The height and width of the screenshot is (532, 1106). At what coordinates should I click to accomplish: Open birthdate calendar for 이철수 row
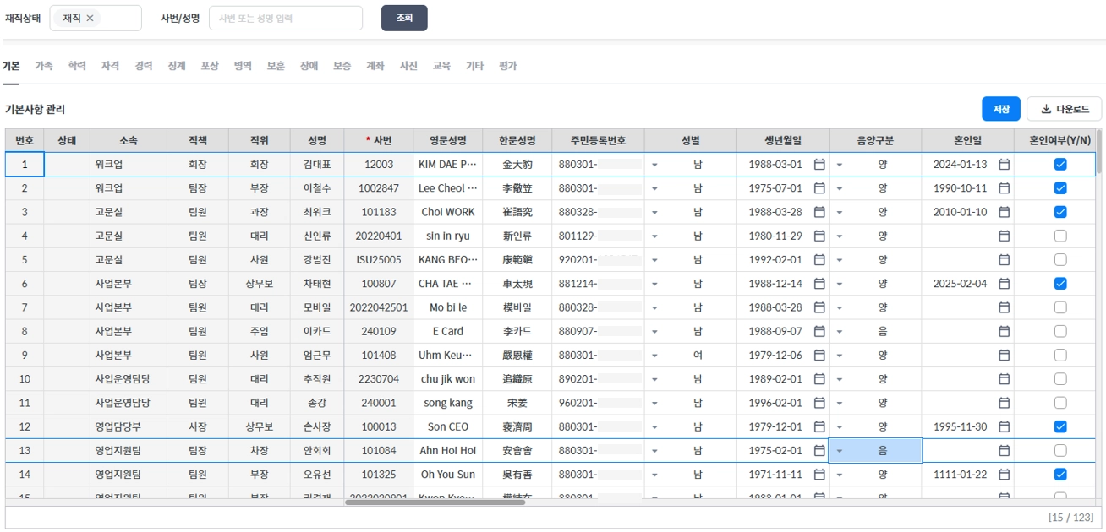click(x=819, y=188)
